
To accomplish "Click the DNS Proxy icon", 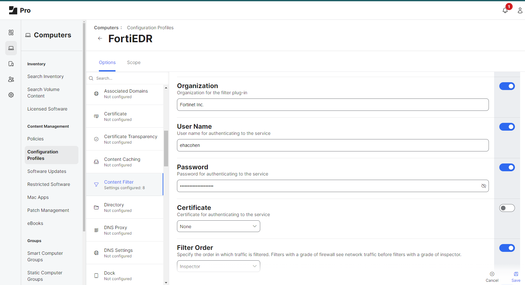I will pos(96,230).
